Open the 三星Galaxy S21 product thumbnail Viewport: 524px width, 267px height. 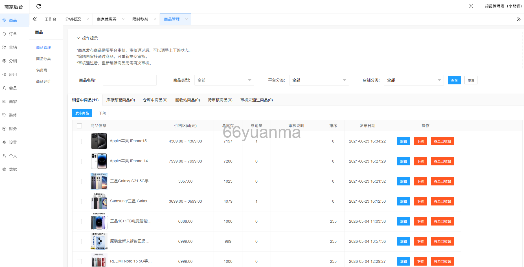pos(99,181)
